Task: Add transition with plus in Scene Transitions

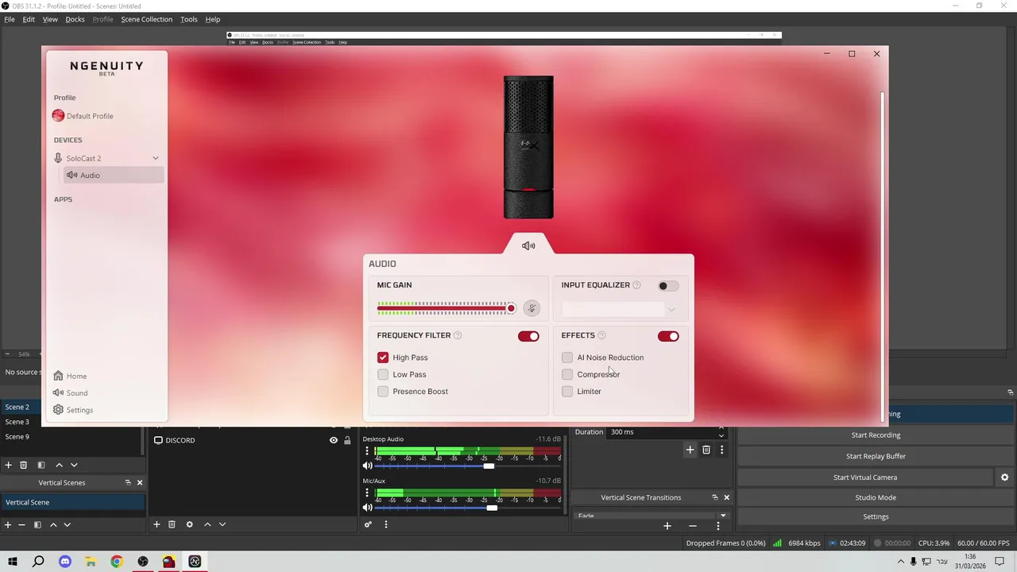Action: point(690,450)
